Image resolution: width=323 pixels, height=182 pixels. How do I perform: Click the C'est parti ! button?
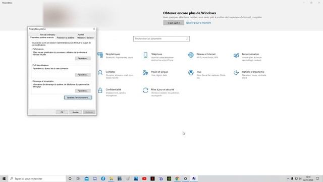pyautogui.click(x=174, y=23)
